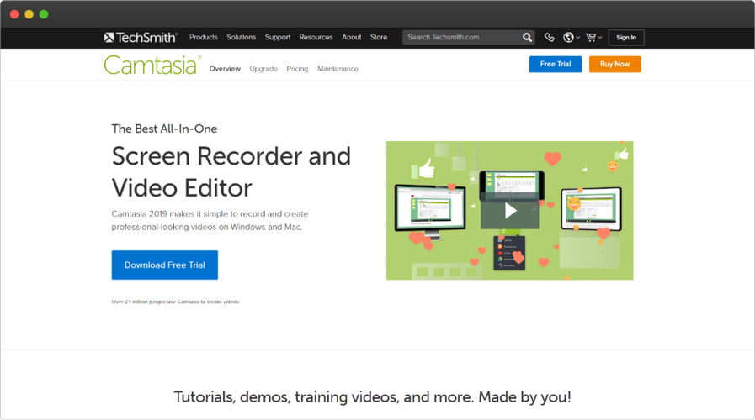Click the TechSmith logo

141,38
